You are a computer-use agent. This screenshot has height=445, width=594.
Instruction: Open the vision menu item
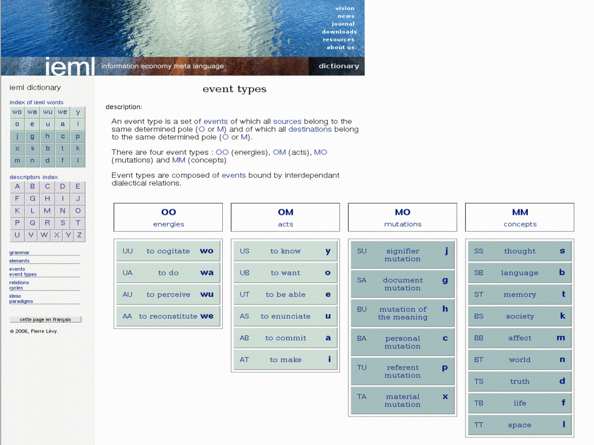pos(345,8)
